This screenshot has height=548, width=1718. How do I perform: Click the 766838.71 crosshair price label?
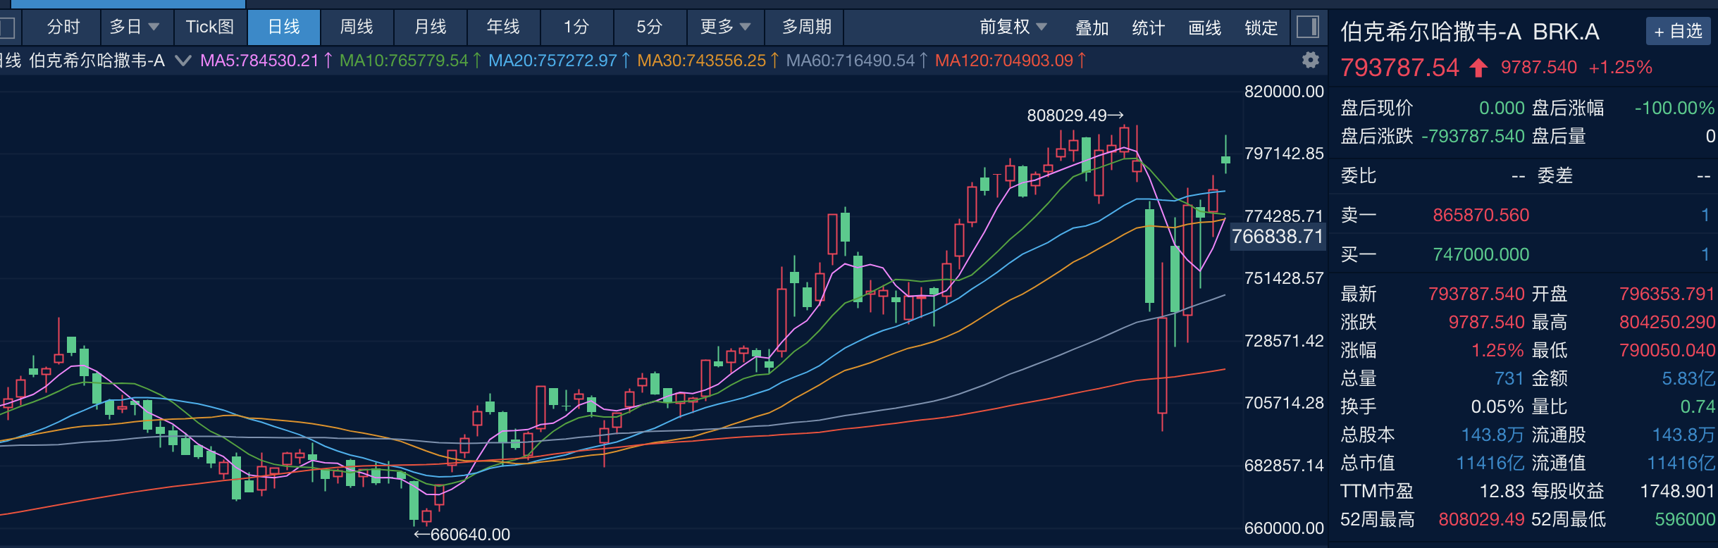point(1278,236)
